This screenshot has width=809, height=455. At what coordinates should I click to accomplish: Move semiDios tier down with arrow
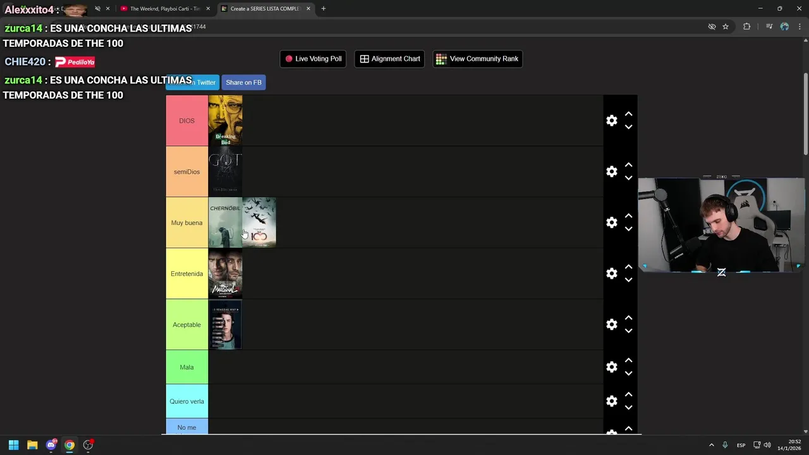[628, 178]
